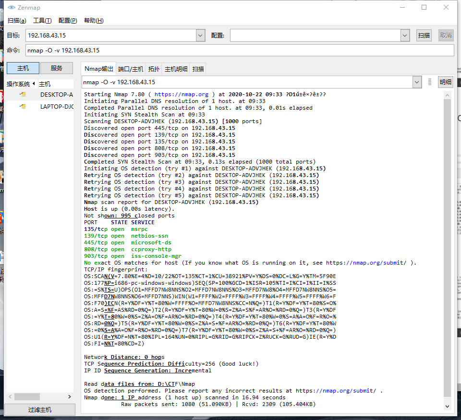Select the DESKTOP-A host row

tap(40, 95)
